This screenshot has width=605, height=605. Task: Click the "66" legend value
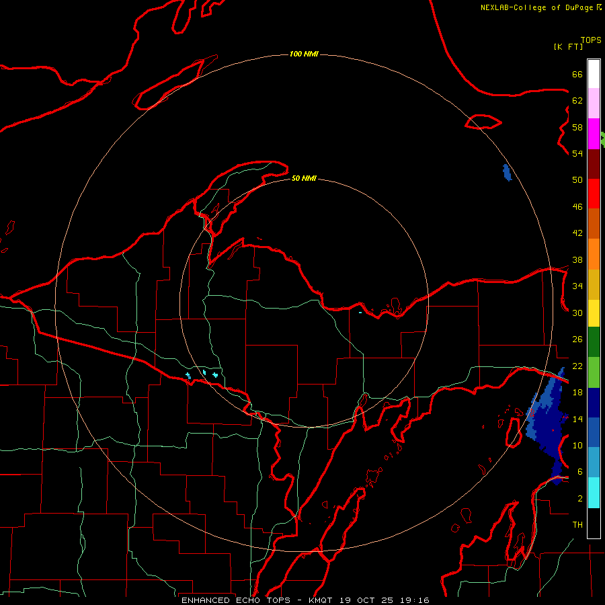pyautogui.click(x=577, y=74)
